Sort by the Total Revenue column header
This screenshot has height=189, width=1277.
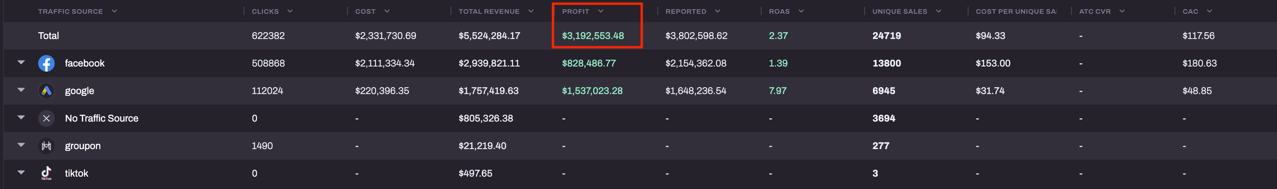click(x=489, y=11)
